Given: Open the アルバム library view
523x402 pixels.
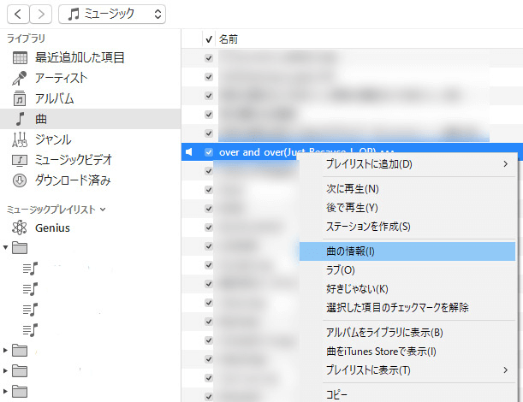Looking at the screenshot, I should coord(54,98).
